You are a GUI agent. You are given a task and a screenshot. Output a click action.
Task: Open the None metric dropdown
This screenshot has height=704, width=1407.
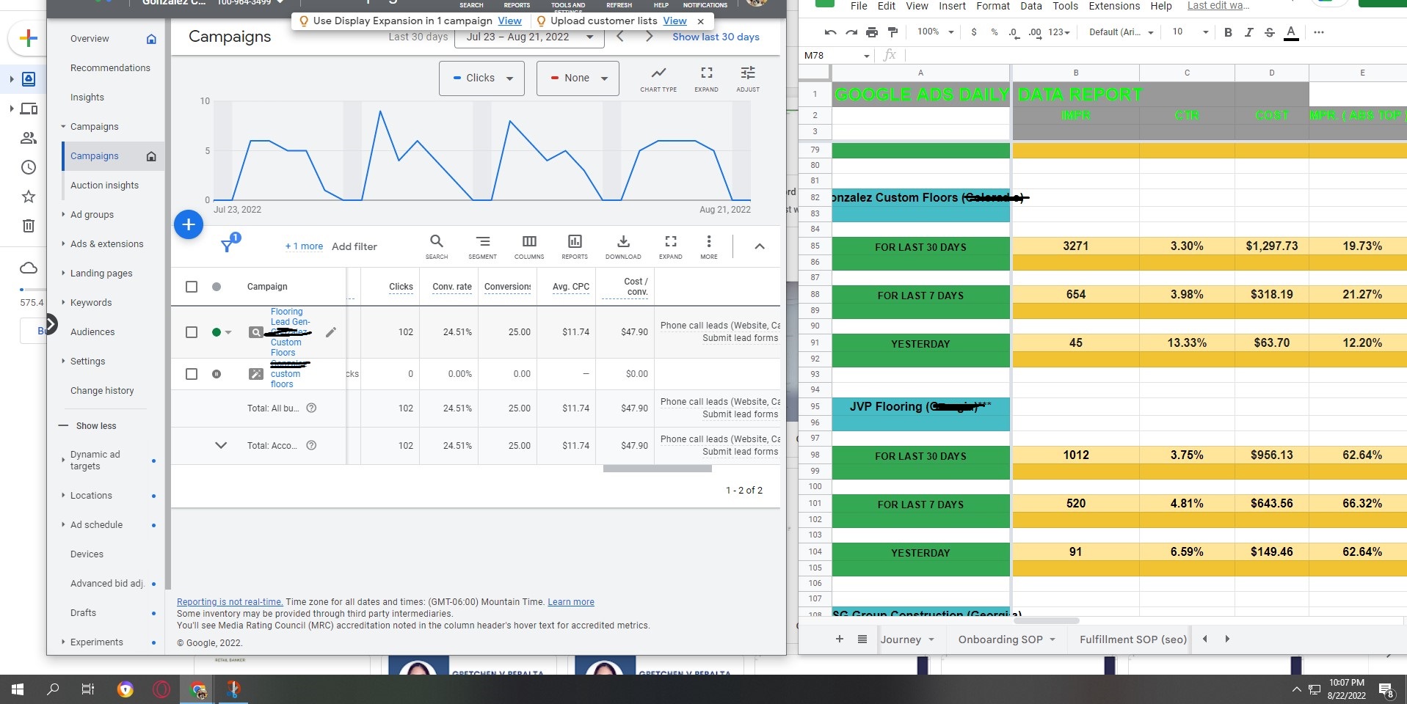578,78
